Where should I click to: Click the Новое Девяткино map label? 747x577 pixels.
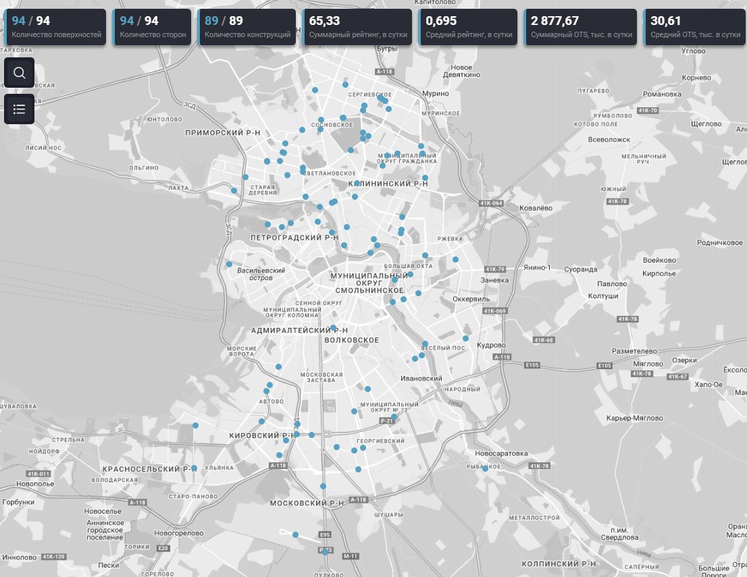tap(461, 71)
